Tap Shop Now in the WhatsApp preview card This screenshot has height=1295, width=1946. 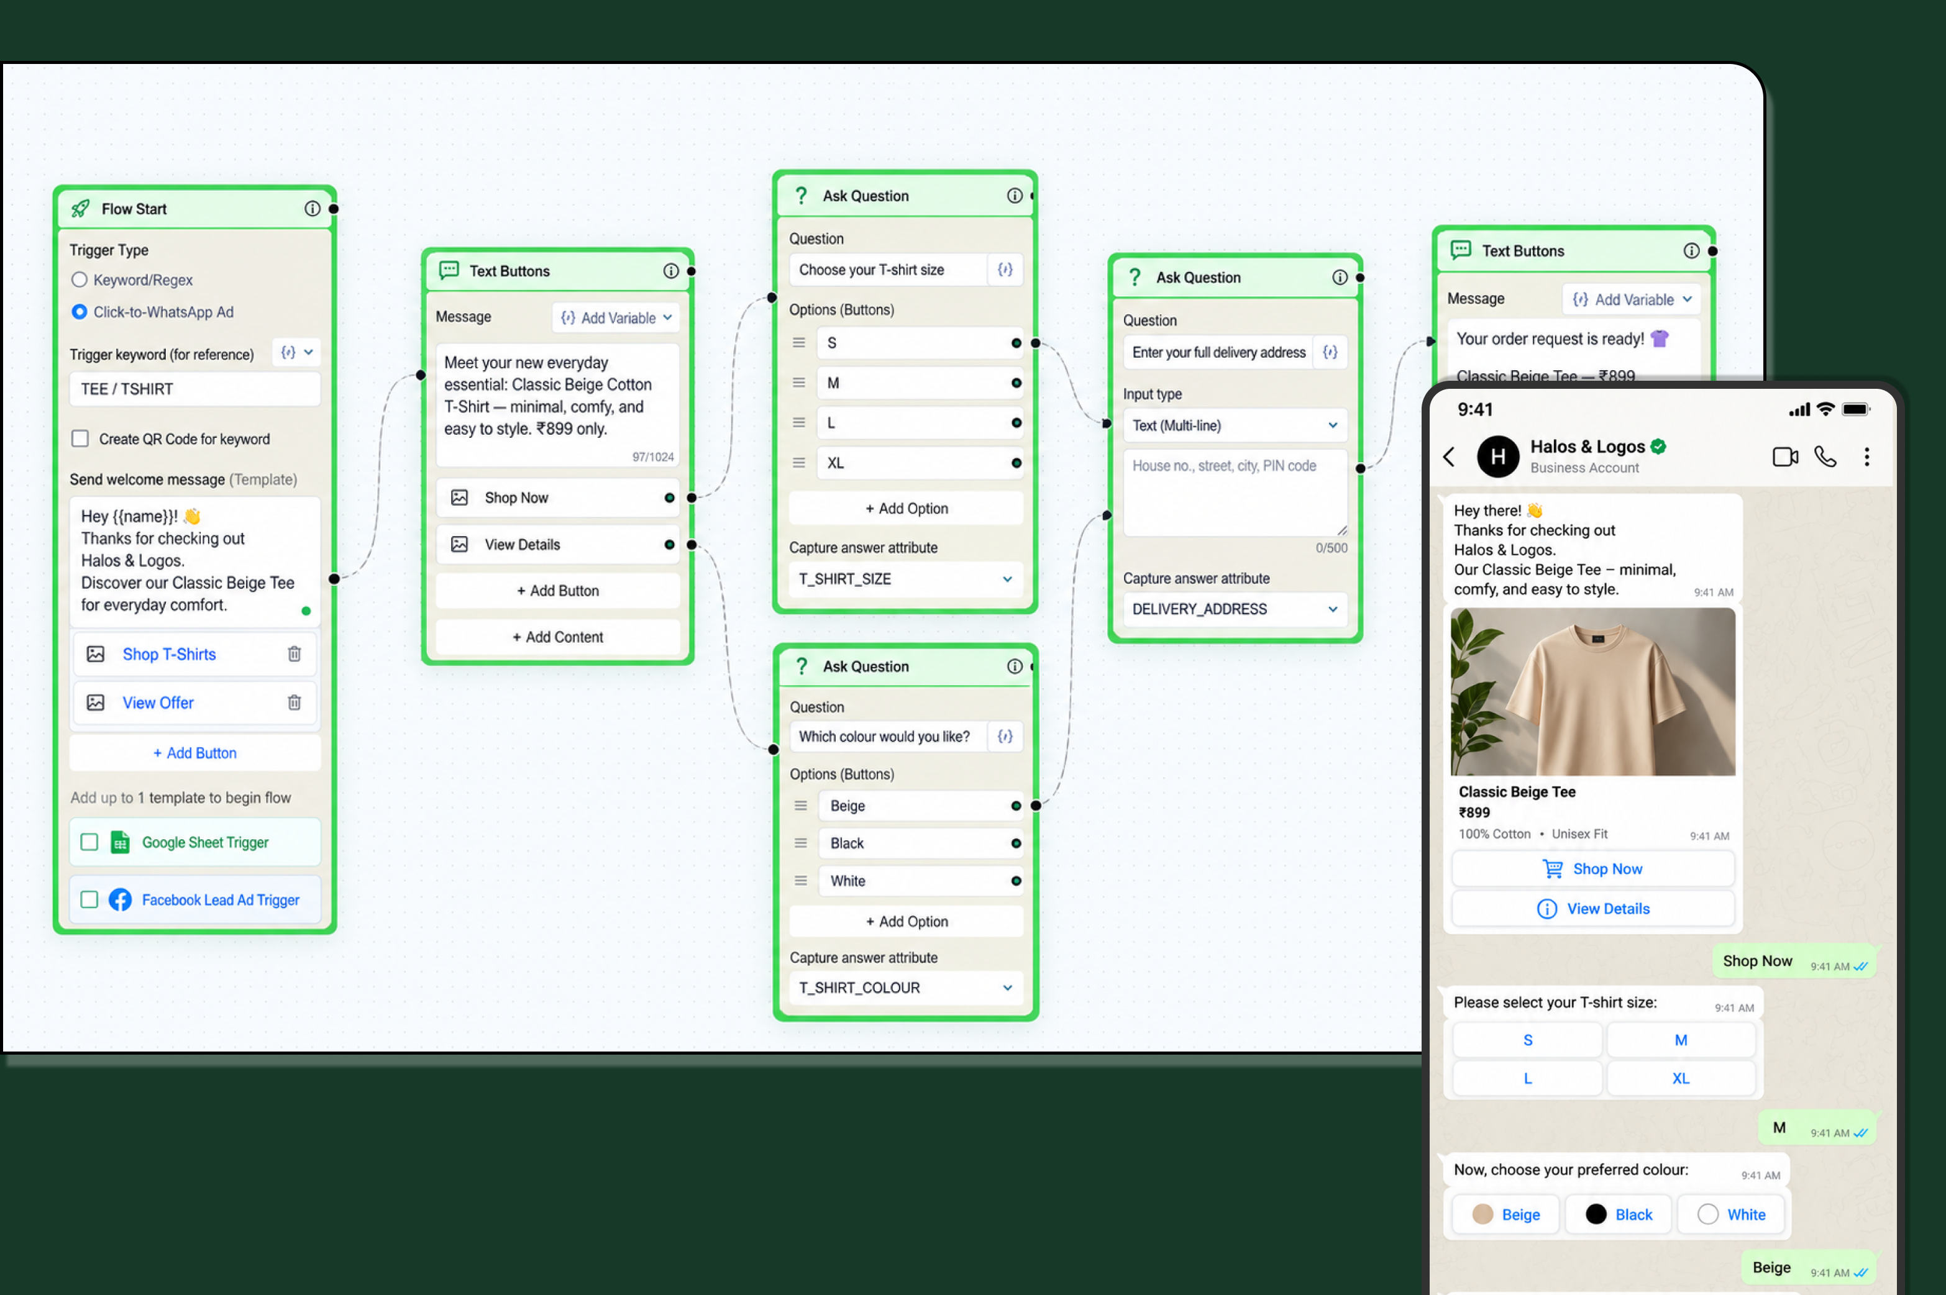pos(1592,869)
